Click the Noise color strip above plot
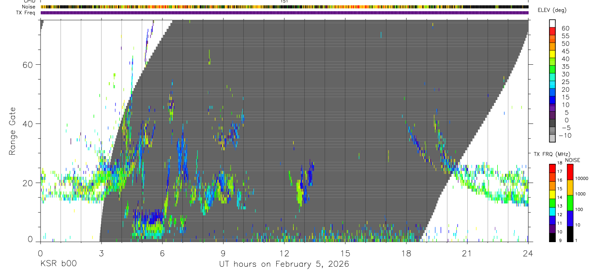 [284, 7]
